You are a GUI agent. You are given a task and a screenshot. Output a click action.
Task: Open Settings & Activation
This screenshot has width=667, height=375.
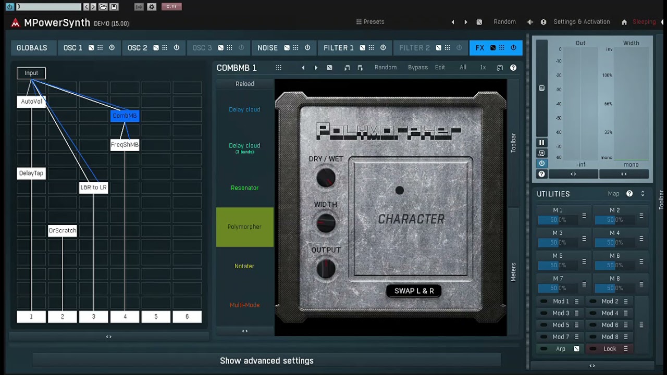tap(582, 22)
